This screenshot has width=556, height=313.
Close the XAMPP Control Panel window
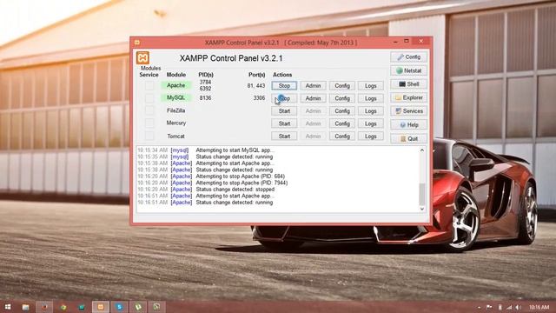[x=420, y=42]
